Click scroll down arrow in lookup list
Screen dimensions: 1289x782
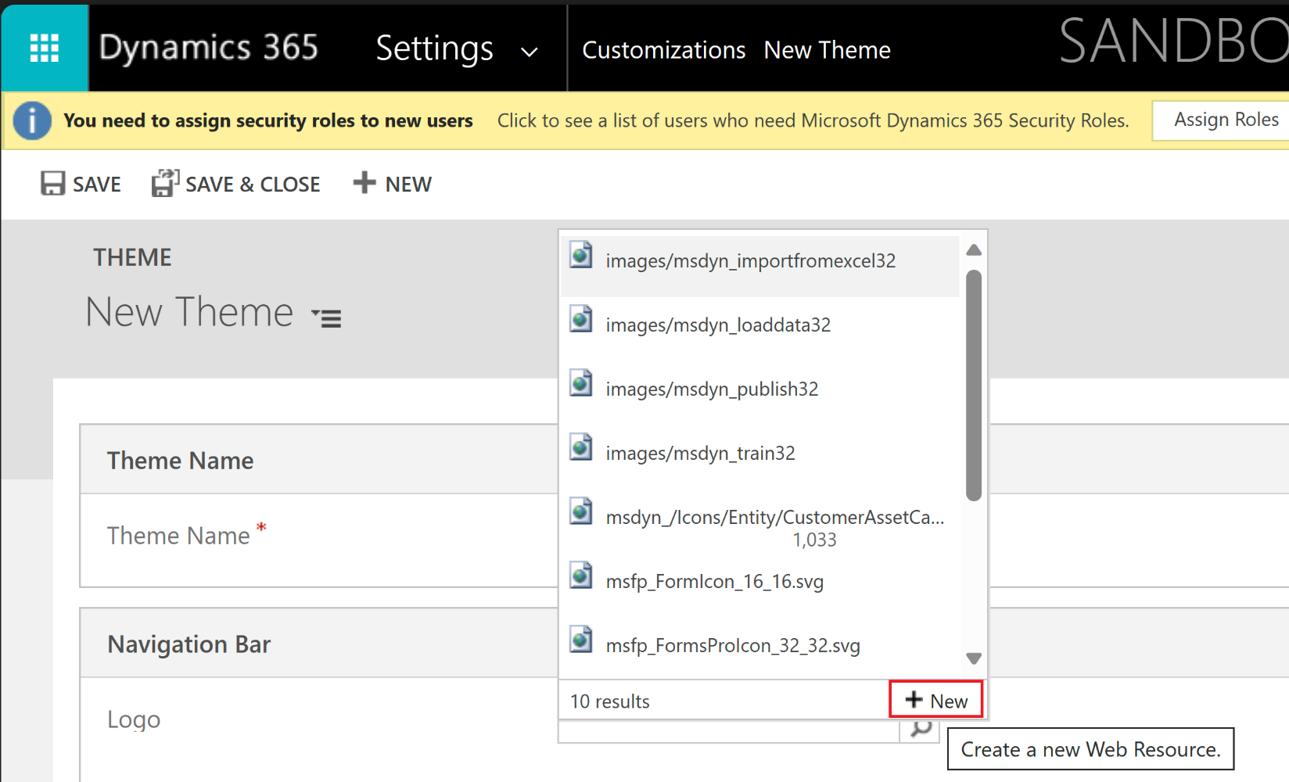click(974, 658)
